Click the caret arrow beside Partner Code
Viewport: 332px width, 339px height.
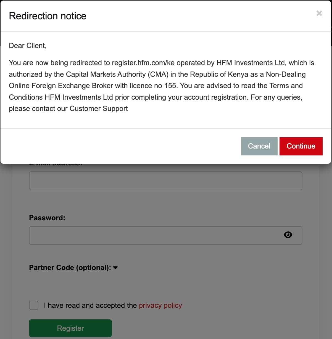click(x=116, y=268)
